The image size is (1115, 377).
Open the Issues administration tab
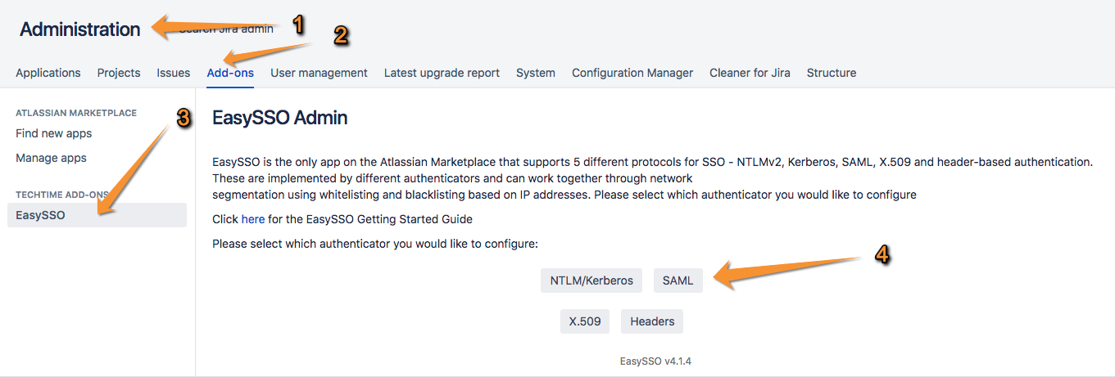tap(174, 73)
